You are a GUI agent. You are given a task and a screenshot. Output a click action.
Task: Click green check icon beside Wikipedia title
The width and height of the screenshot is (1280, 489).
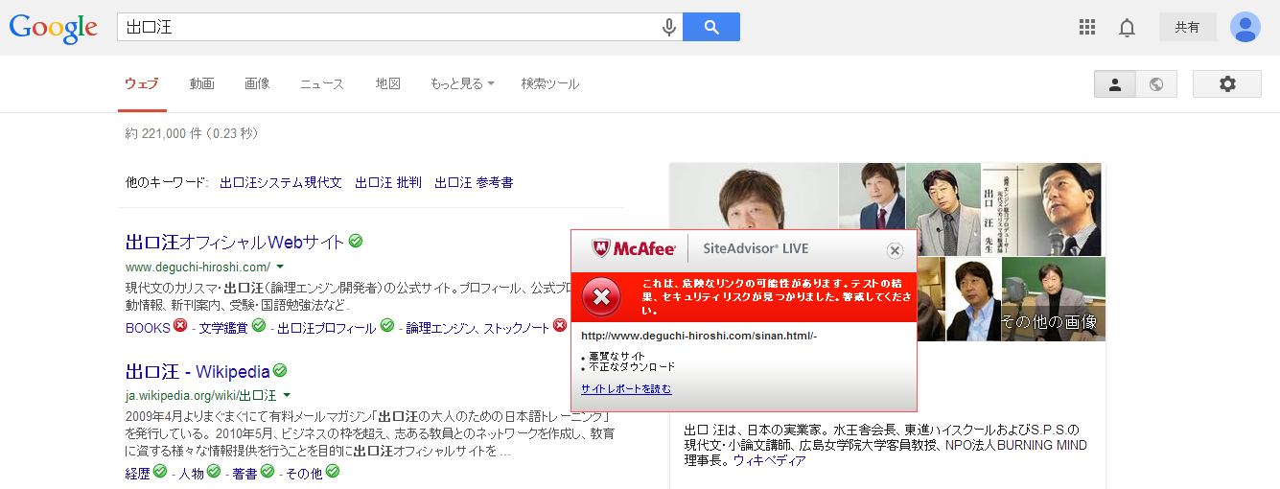click(280, 370)
